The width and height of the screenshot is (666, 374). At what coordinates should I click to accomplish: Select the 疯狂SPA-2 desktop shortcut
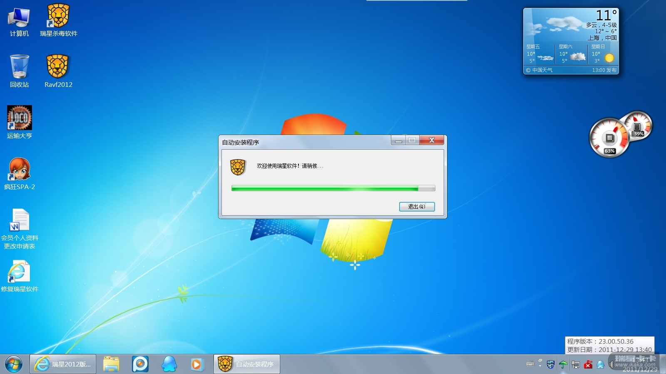tap(19, 174)
